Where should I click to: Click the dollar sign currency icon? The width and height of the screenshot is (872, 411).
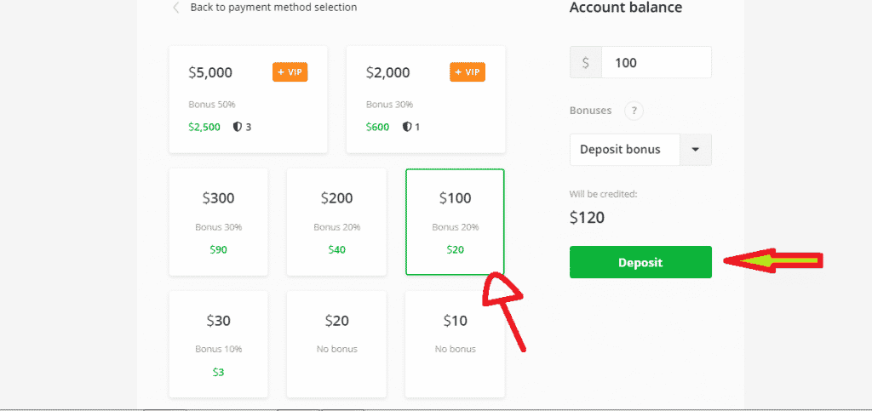coord(586,62)
